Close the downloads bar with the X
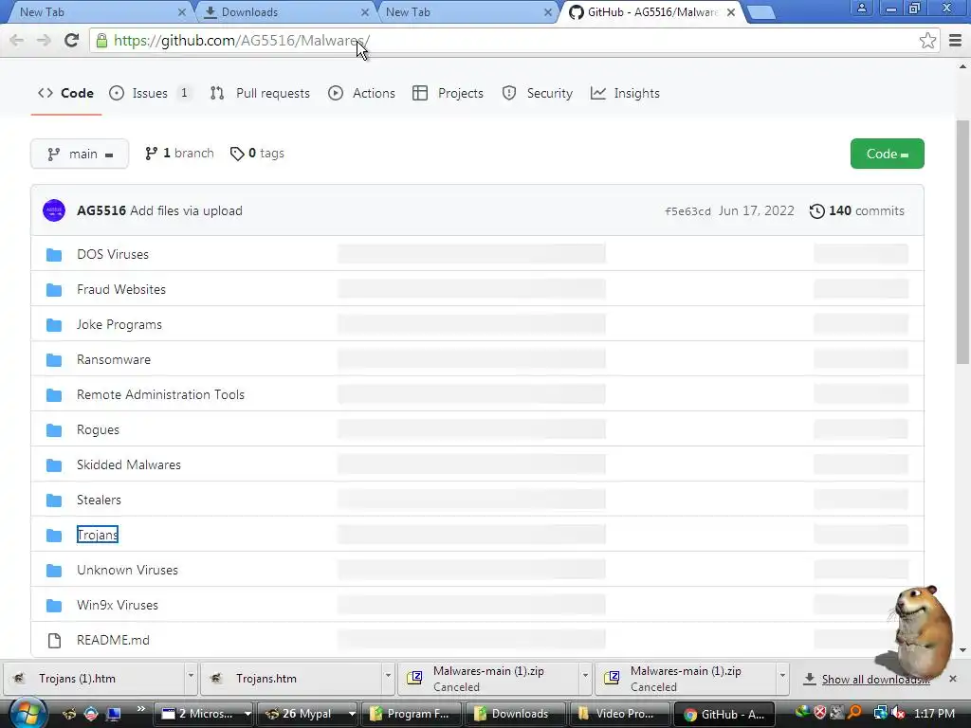 [x=953, y=679]
